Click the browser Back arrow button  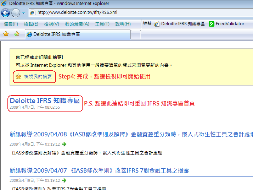pos(5,13)
